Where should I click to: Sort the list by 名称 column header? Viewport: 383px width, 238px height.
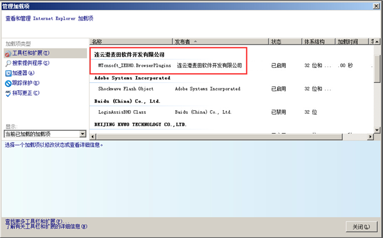(130, 42)
